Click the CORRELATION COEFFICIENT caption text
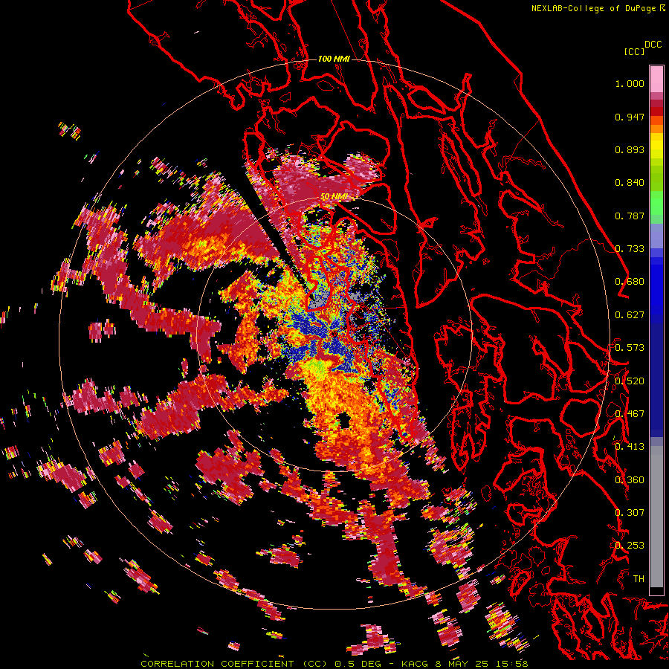This screenshot has width=669, height=669. 217,664
